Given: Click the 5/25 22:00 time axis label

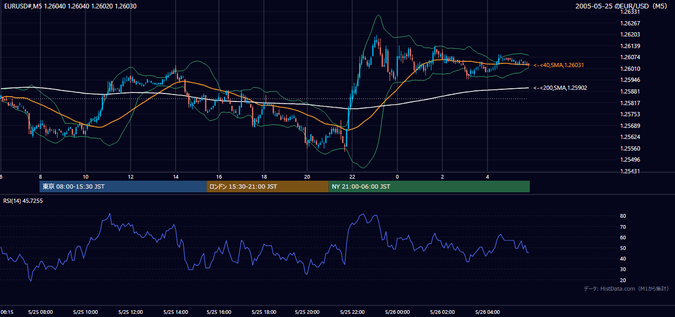Looking at the screenshot, I should click(x=353, y=312).
